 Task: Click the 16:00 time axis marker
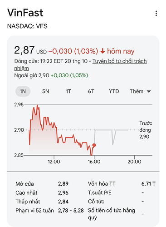94,162
